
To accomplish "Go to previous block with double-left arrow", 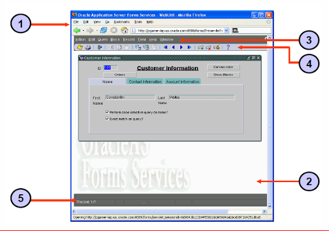I will click(x=165, y=47).
